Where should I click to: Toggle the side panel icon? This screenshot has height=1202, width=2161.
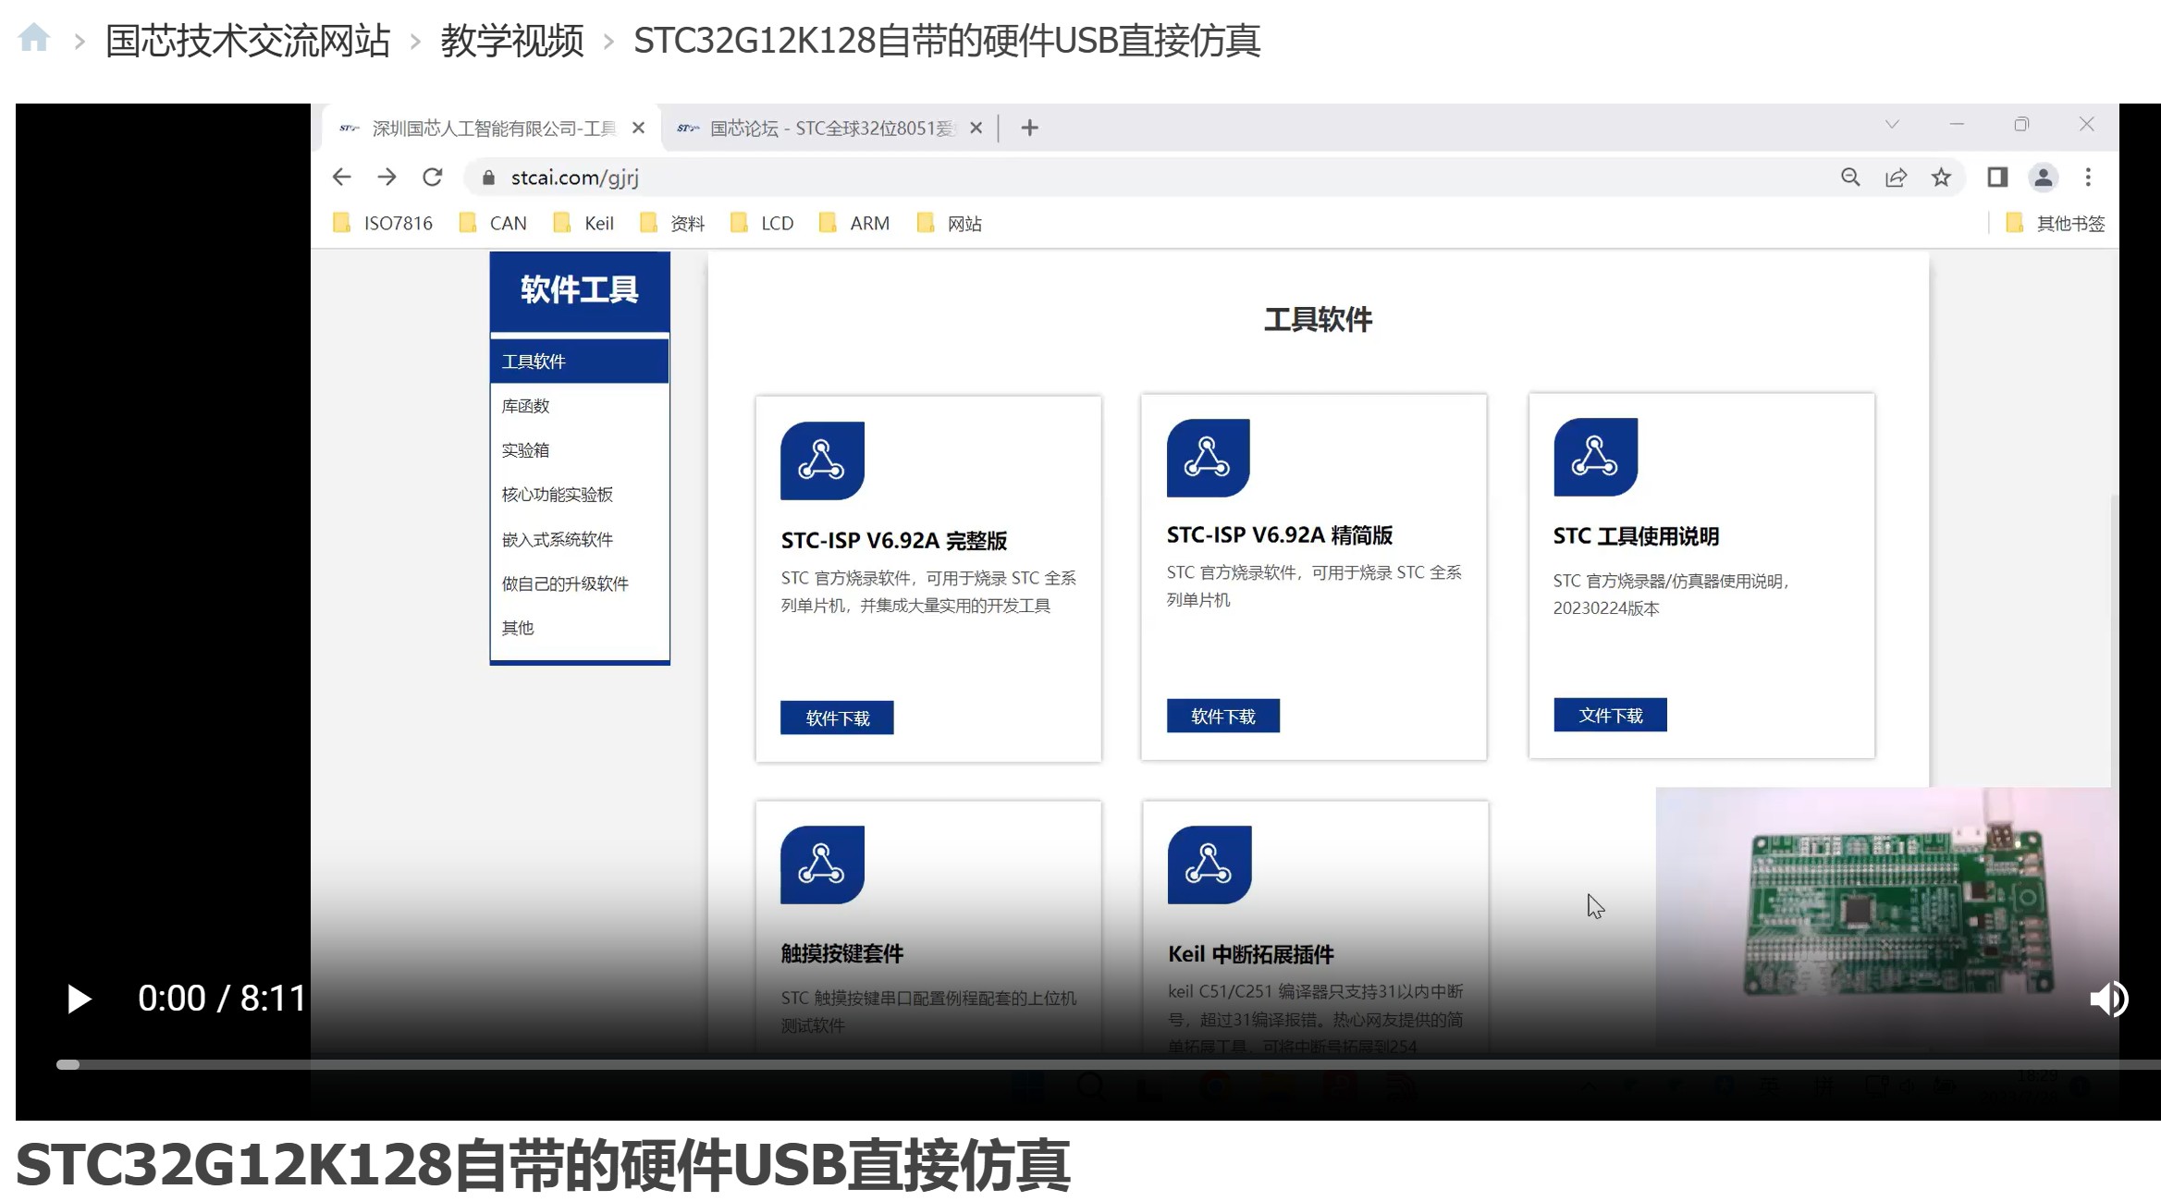(1997, 177)
